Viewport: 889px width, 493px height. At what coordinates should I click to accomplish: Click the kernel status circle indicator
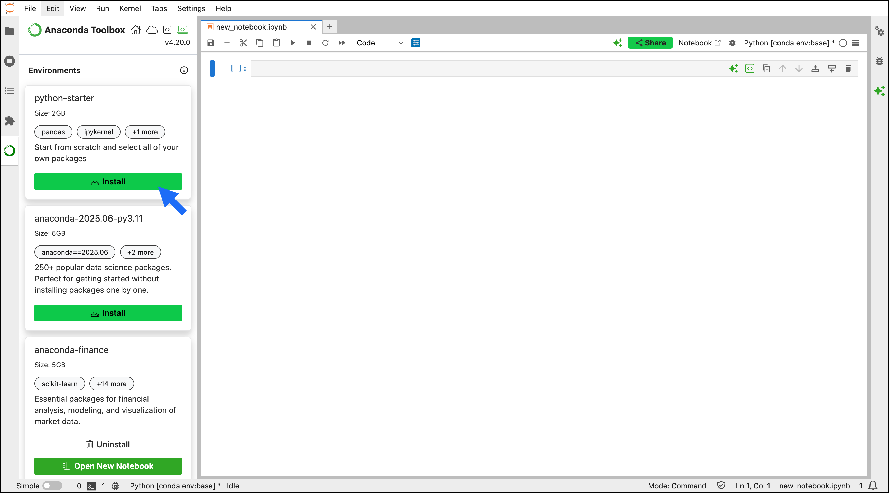click(x=843, y=43)
